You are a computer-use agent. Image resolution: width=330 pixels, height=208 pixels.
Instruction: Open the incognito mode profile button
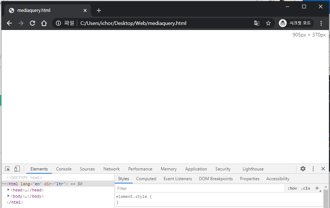tap(296, 23)
